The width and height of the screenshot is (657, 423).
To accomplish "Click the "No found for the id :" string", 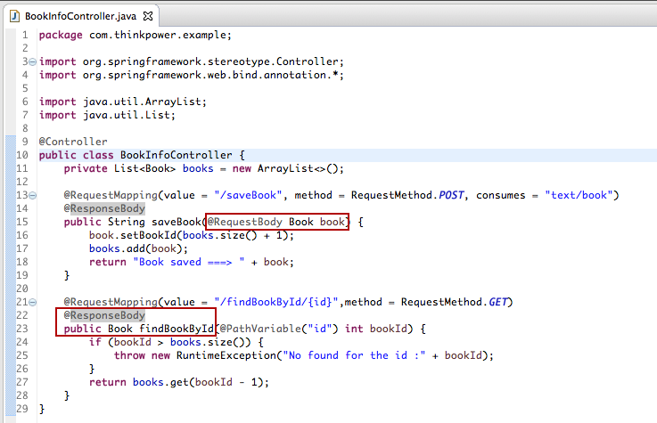I will coord(354,355).
